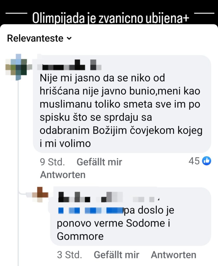Screen dimensions: 218x266
Task: Open the first commenter's pixelated profile picture
Action: tap(18, 67)
